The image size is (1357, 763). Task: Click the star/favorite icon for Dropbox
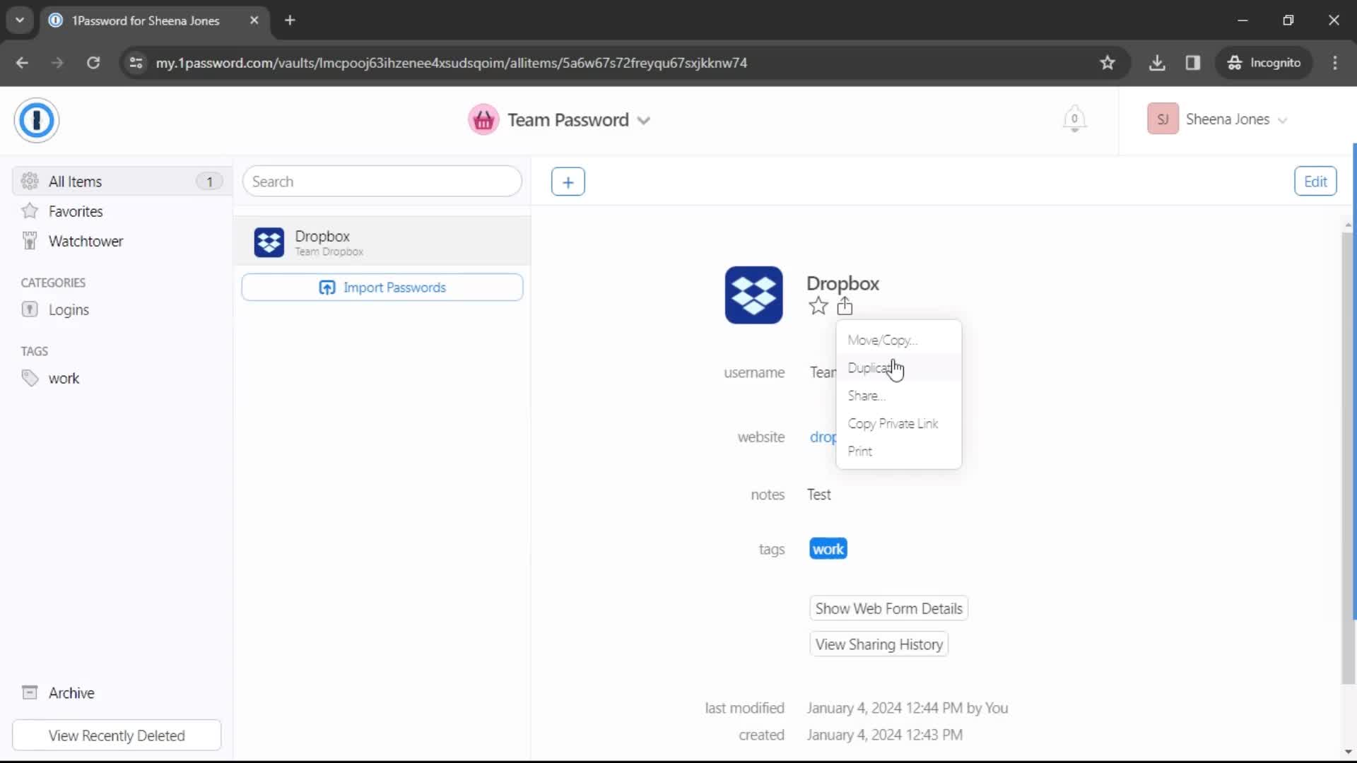tap(817, 306)
